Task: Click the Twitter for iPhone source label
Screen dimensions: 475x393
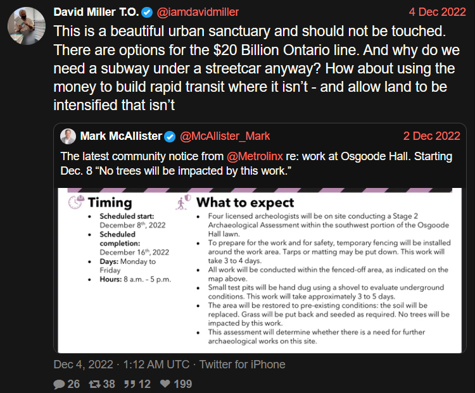Action: [x=243, y=365]
